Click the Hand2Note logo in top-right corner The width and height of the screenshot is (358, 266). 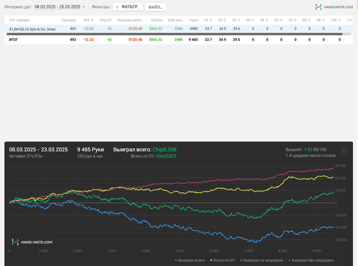point(333,7)
